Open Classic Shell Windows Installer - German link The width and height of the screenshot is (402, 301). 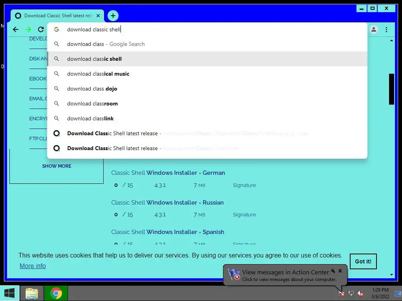point(168,173)
